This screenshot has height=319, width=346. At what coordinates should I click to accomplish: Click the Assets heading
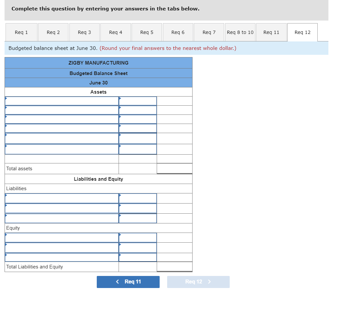click(x=98, y=92)
